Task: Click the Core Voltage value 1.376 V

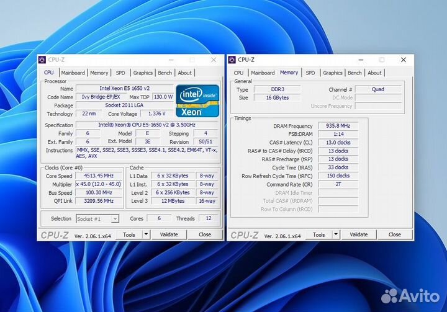Action: 157,114
